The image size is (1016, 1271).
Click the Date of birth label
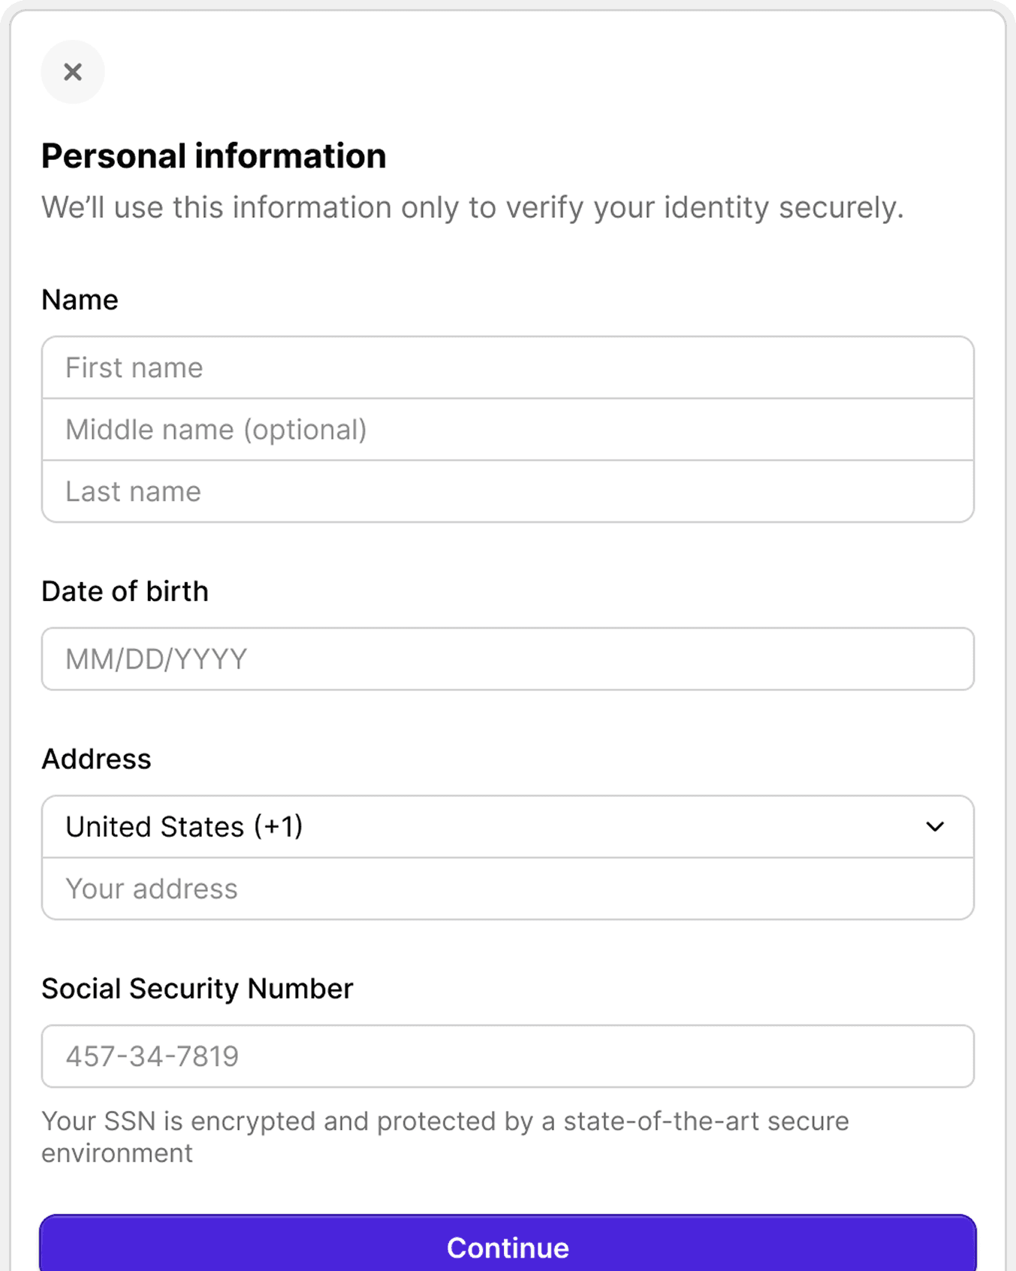[125, 591]
